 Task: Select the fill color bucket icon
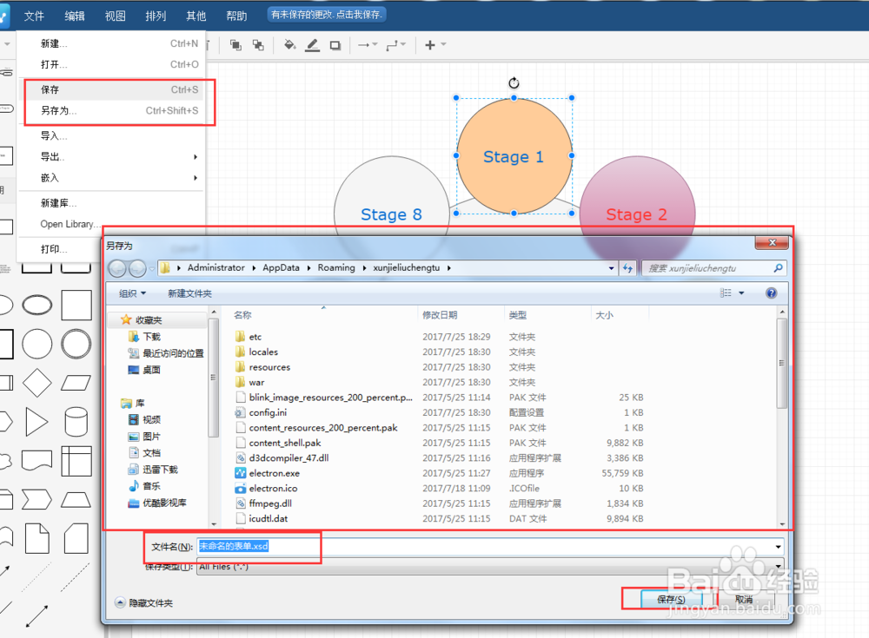[290, 45]
